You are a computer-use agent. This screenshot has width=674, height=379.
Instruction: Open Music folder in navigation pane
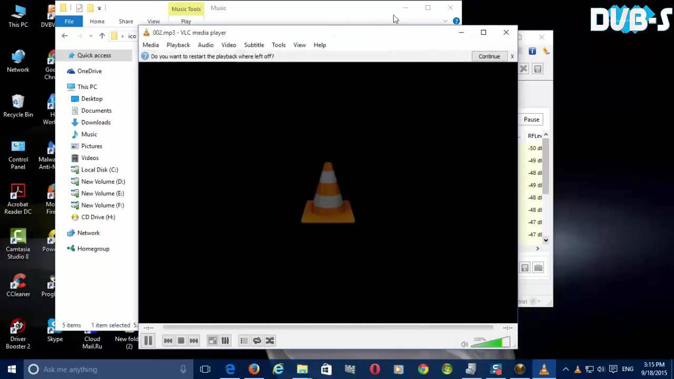tap(89, 134)
